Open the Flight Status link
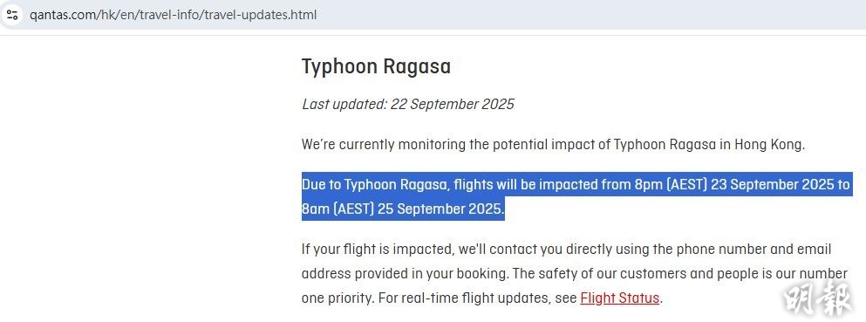Image resolution: width=866 pixels, height=322 pixels. (620, 298)
